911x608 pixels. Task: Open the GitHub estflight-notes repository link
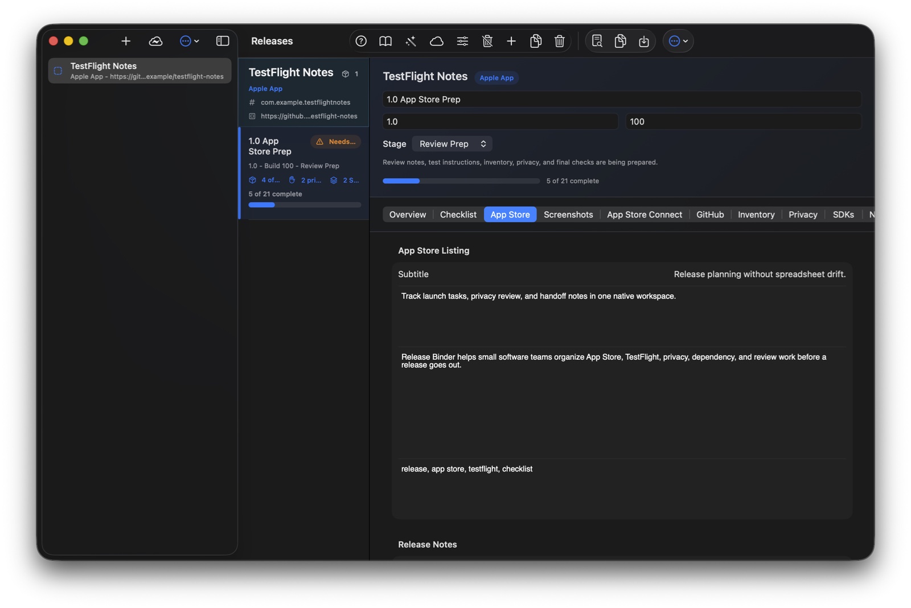pos(309,116)
